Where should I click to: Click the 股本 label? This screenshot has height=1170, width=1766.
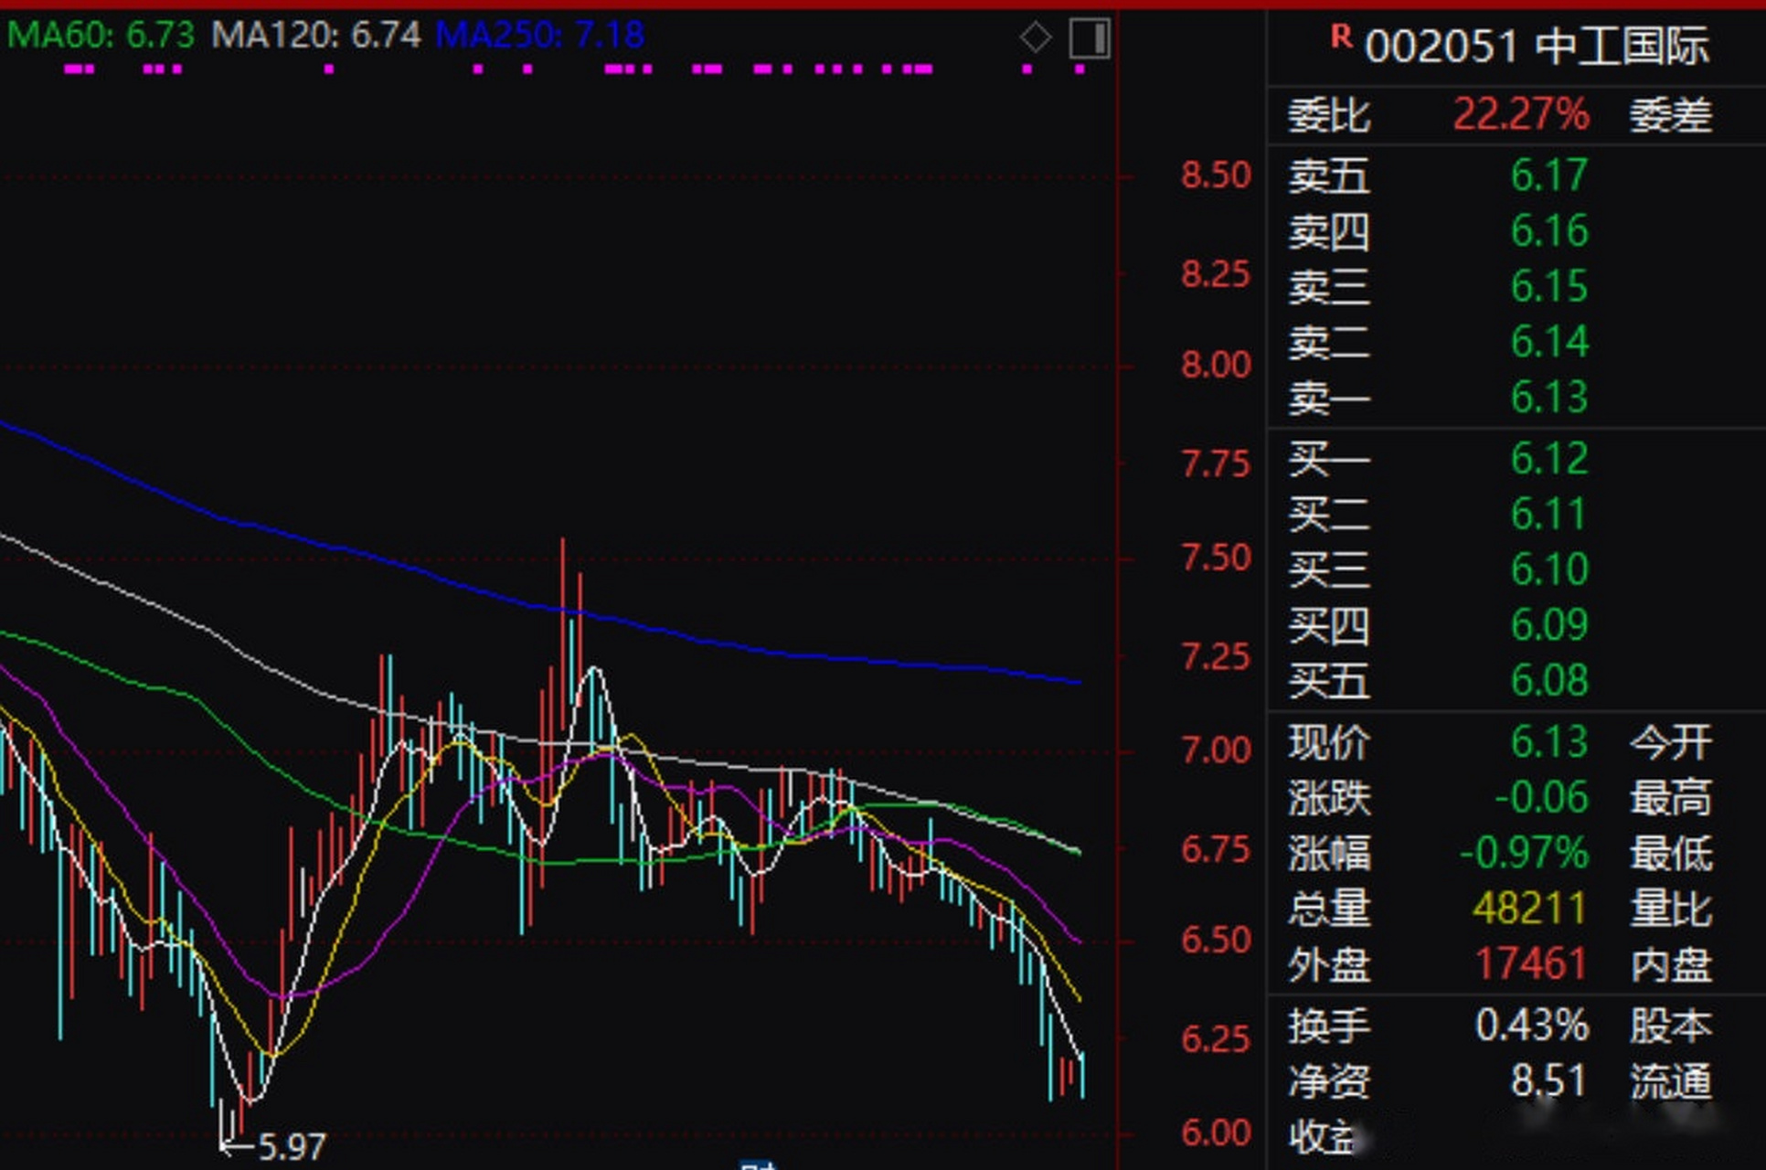1671,1026
